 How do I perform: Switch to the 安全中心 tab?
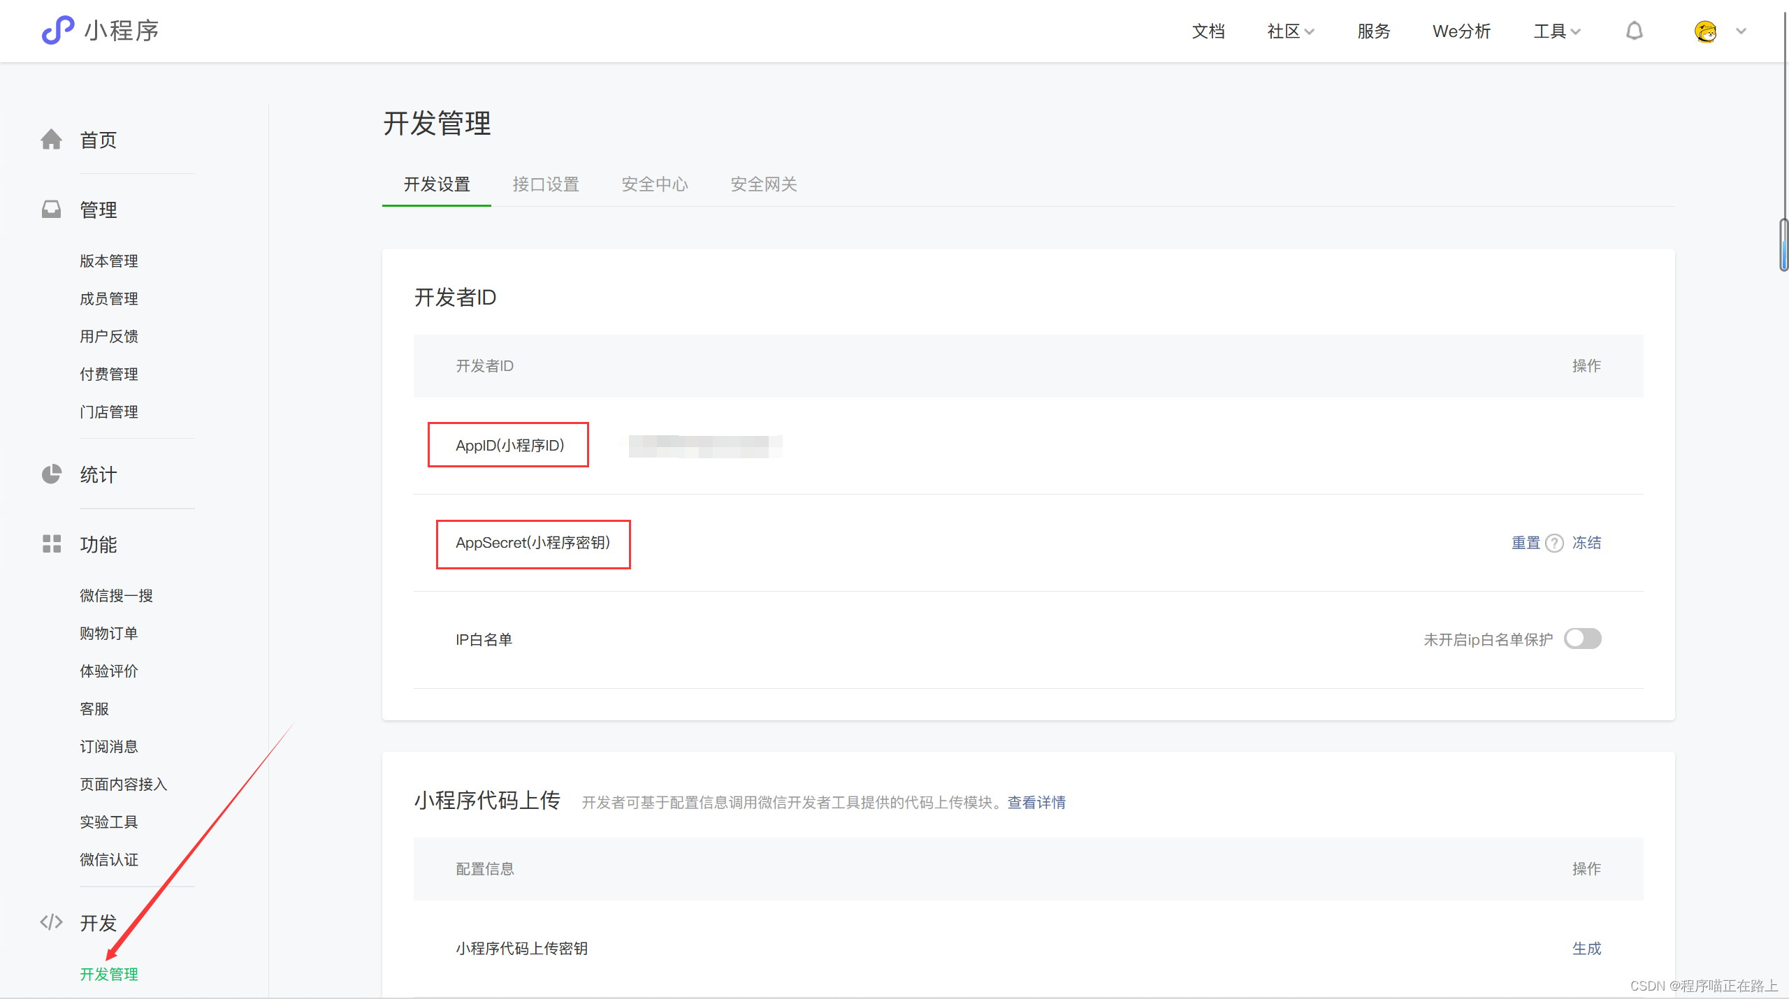pos(654,184)
